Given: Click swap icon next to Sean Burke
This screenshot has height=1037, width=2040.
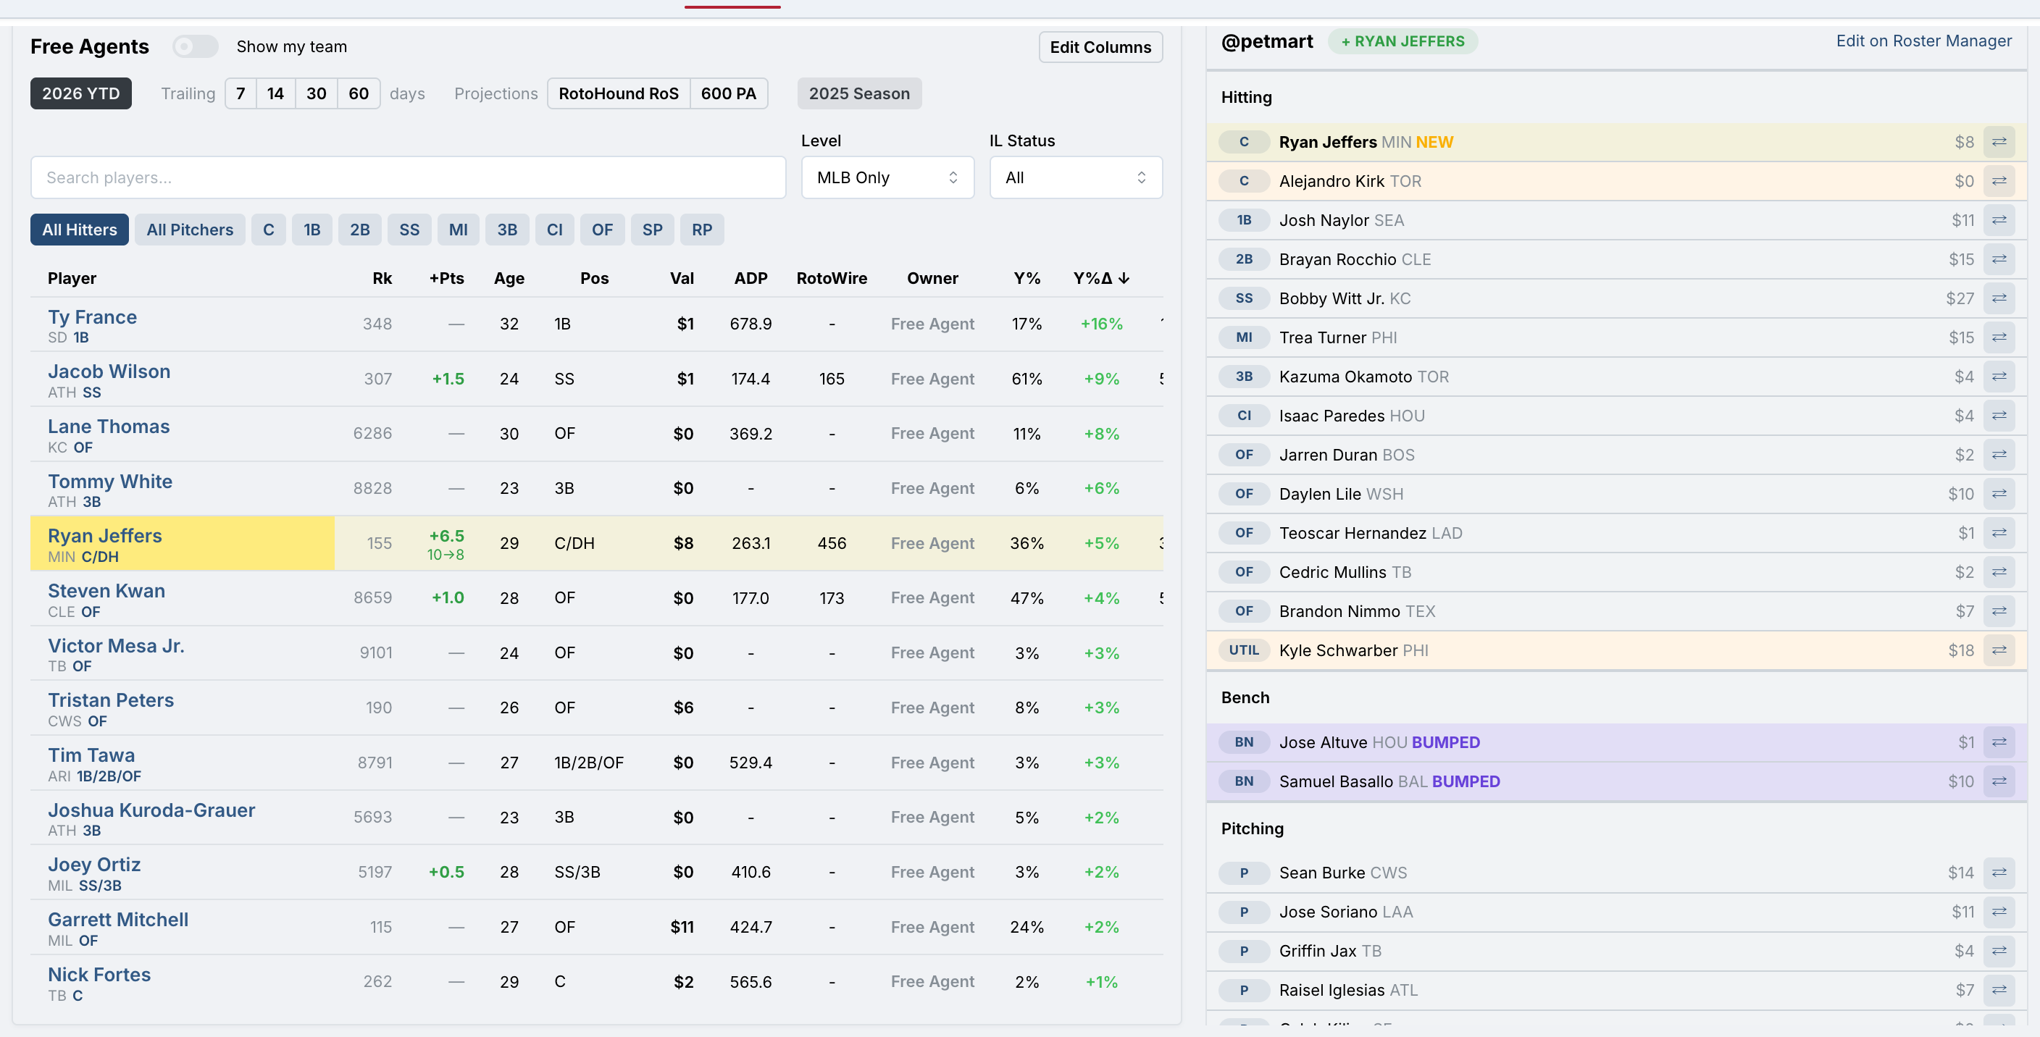Looking at the screenshot, I should [x=1999, y=873].
